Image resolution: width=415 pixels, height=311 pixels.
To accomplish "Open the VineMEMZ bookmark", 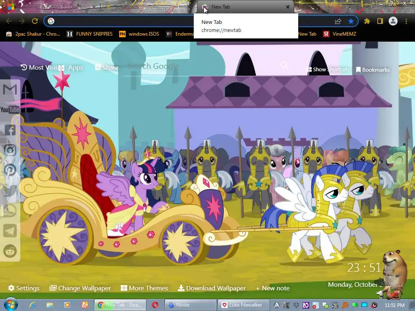I will pyautogui.click(x=340, y=34).
